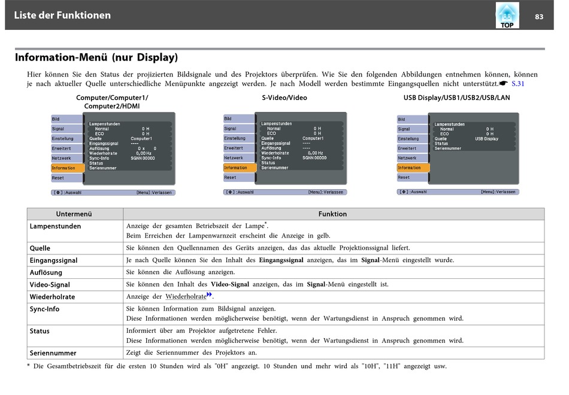Select Bild tab in Computer menu screenshot
The width and height of the screenshot is (569, 395).
pos(66,119)
